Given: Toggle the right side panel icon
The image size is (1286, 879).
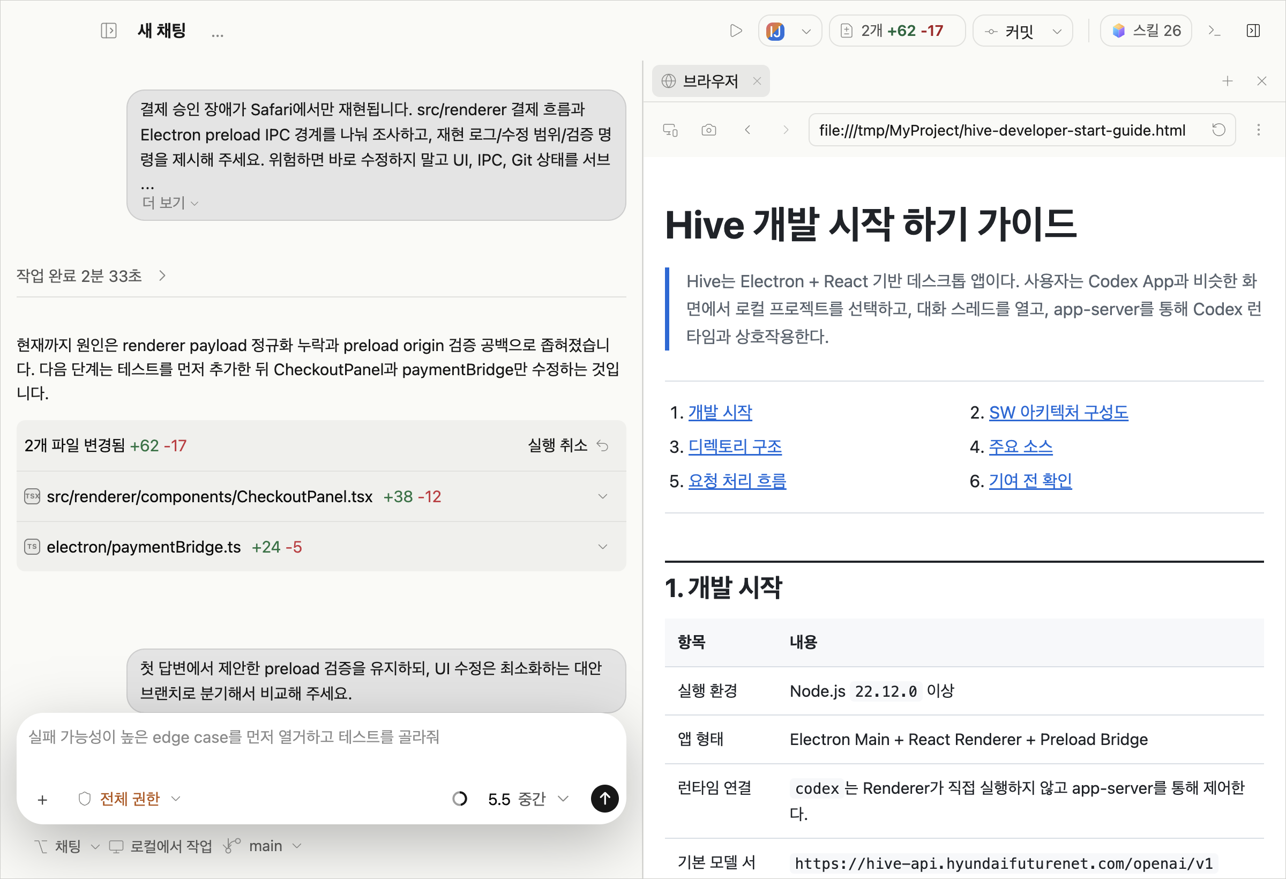Looking at the screenshot, I should (x=1253, y=31).
